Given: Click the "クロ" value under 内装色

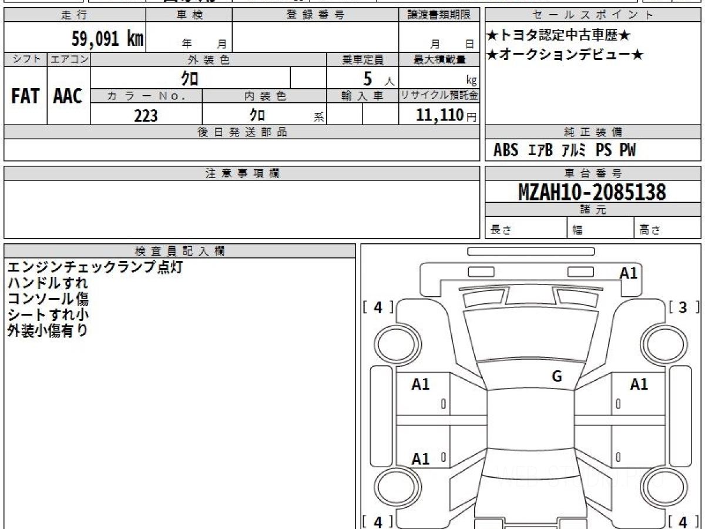Looking at the screenshot, I should pos(257,115).
